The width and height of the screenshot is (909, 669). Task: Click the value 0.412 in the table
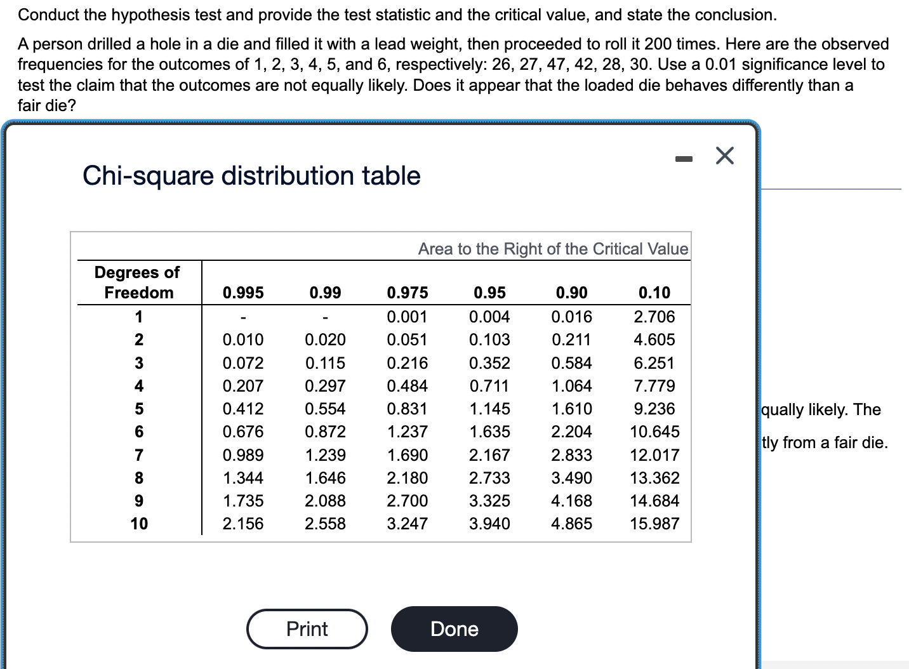tap(243, 409)
